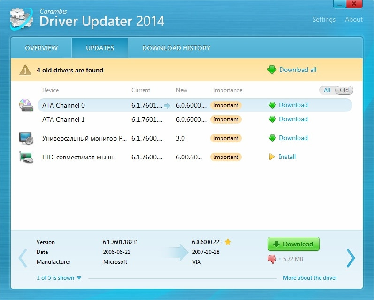Click green arrow icon in ATA Channel 0 row
The height and width of the screenshot is (300, 374).
[272, 105]
